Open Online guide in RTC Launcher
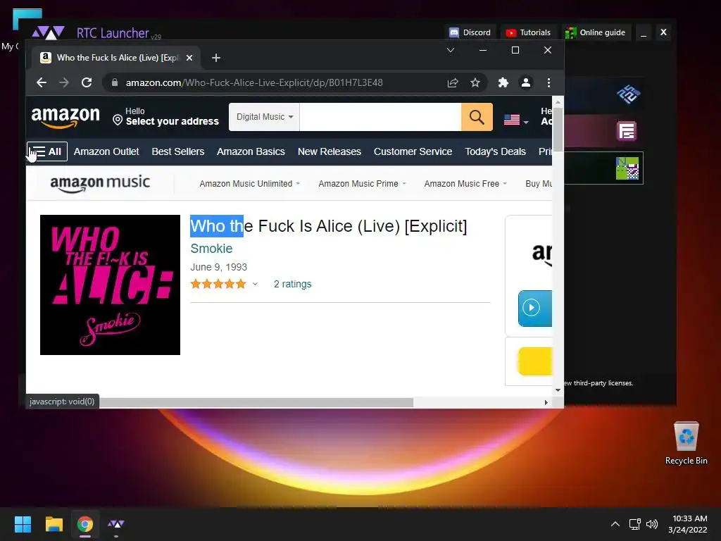Screen dimensions: 721x541 point(595,32)
